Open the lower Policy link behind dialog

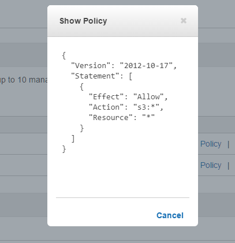tap(211, 165)
